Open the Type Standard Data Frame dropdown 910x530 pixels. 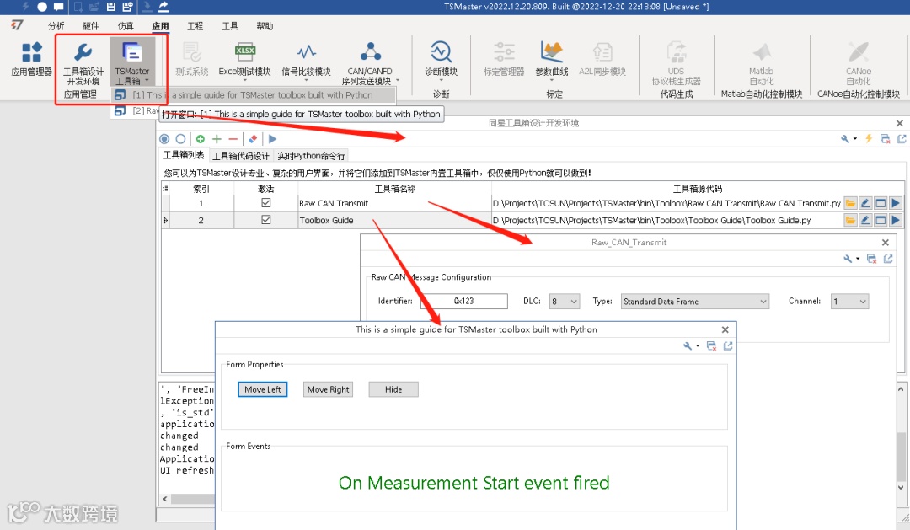tap(694, 302)
